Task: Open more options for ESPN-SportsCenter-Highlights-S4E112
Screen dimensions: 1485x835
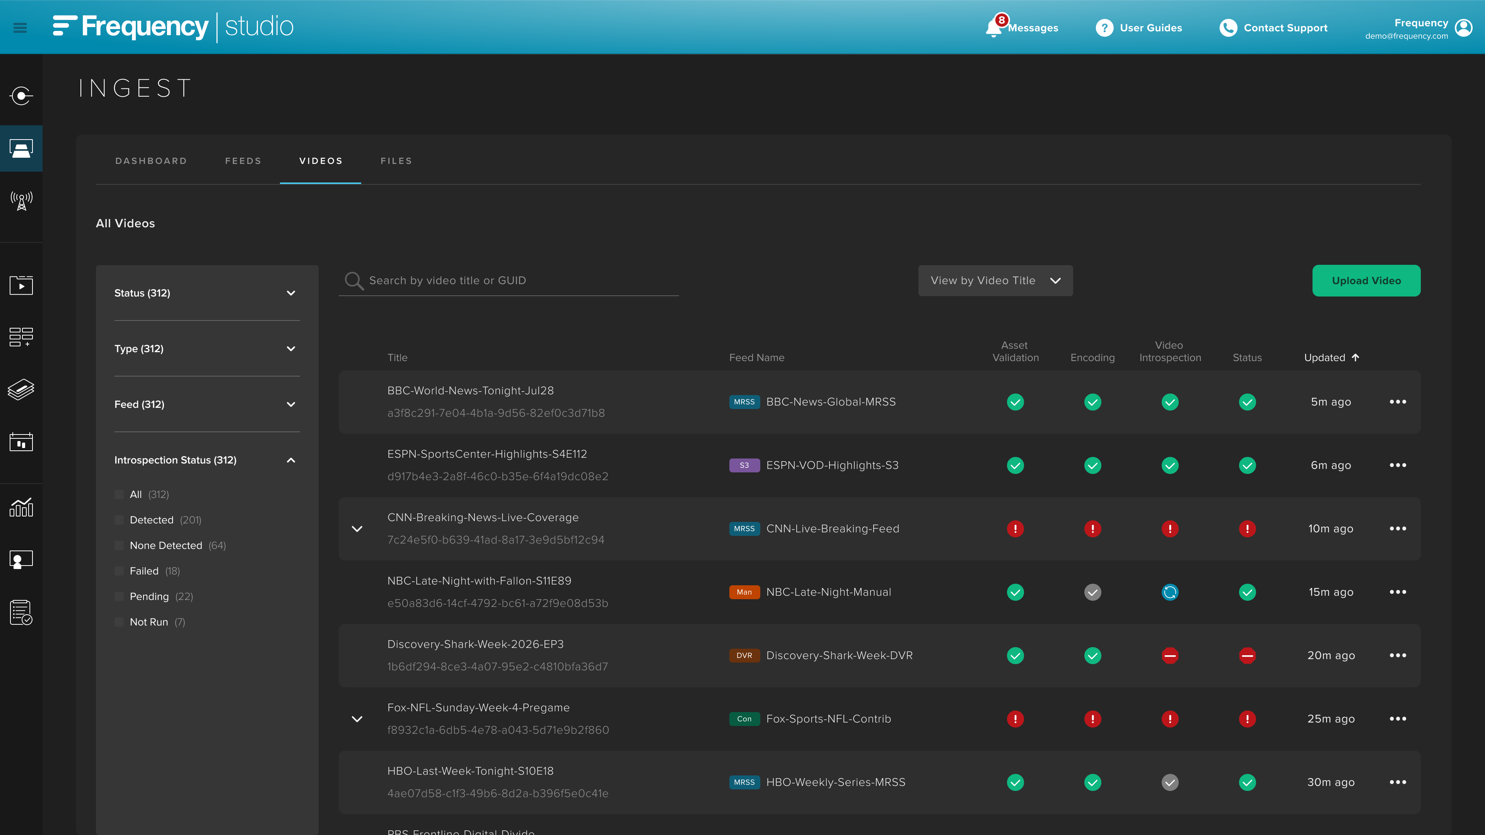Action: (1398, 465)
